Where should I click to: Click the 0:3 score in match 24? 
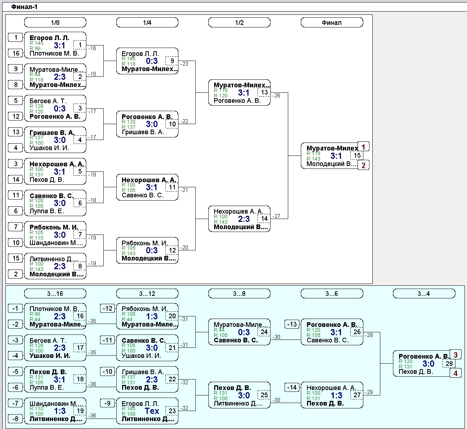244,332
